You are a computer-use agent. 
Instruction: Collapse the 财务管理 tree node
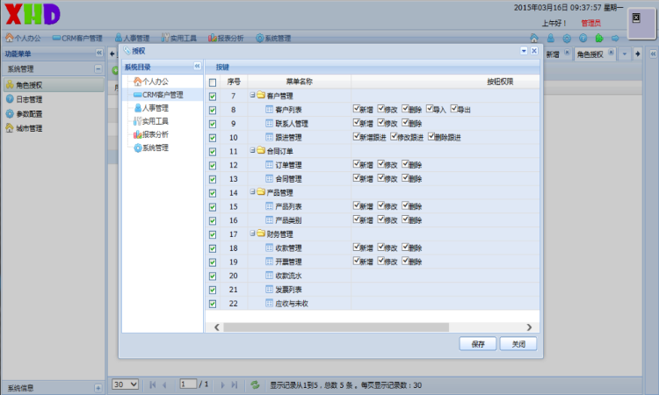[x=252, y=233]
